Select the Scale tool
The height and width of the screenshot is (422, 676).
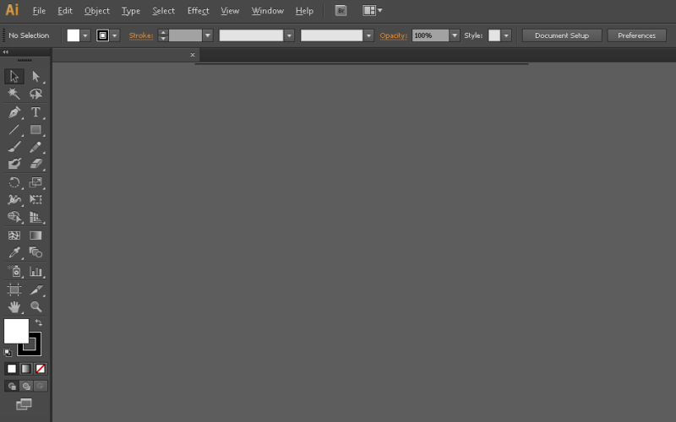pyautogui.click(x=35, y=182)
